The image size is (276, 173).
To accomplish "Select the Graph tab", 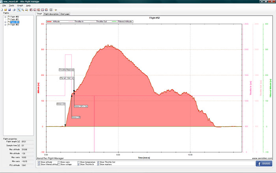I will pyautogui.click(x=39, y=14).
